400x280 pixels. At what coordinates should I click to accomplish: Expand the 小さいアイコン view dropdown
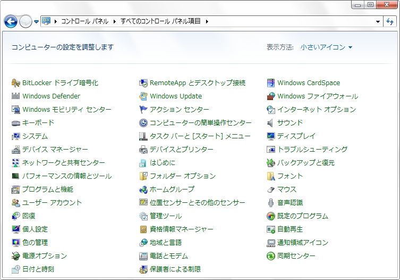326,47
